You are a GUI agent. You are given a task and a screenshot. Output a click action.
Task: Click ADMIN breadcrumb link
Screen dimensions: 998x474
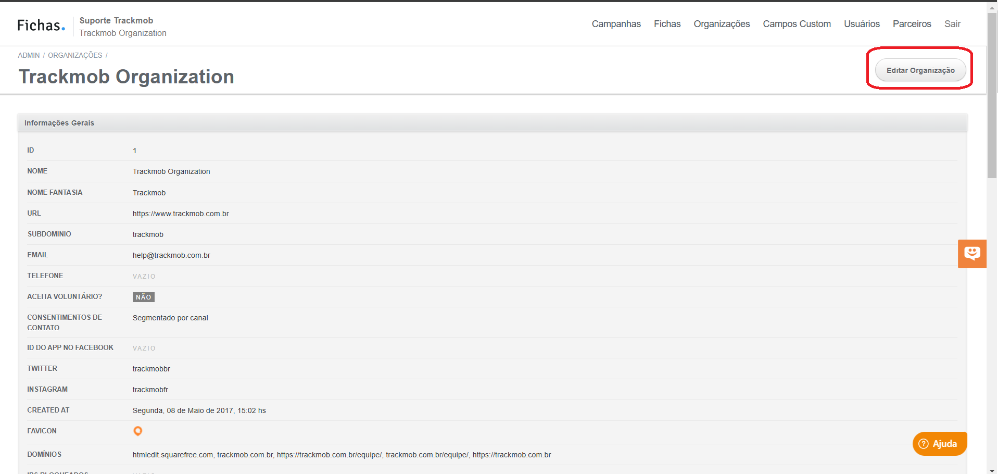click(29, 55)
